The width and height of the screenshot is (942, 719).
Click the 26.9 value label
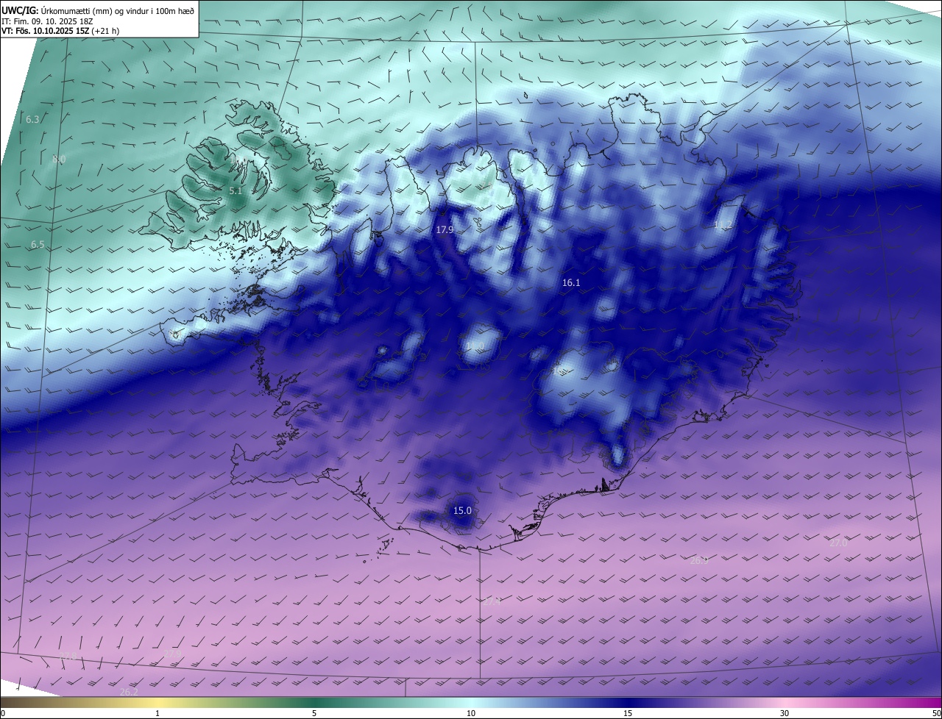coord(699,560)
